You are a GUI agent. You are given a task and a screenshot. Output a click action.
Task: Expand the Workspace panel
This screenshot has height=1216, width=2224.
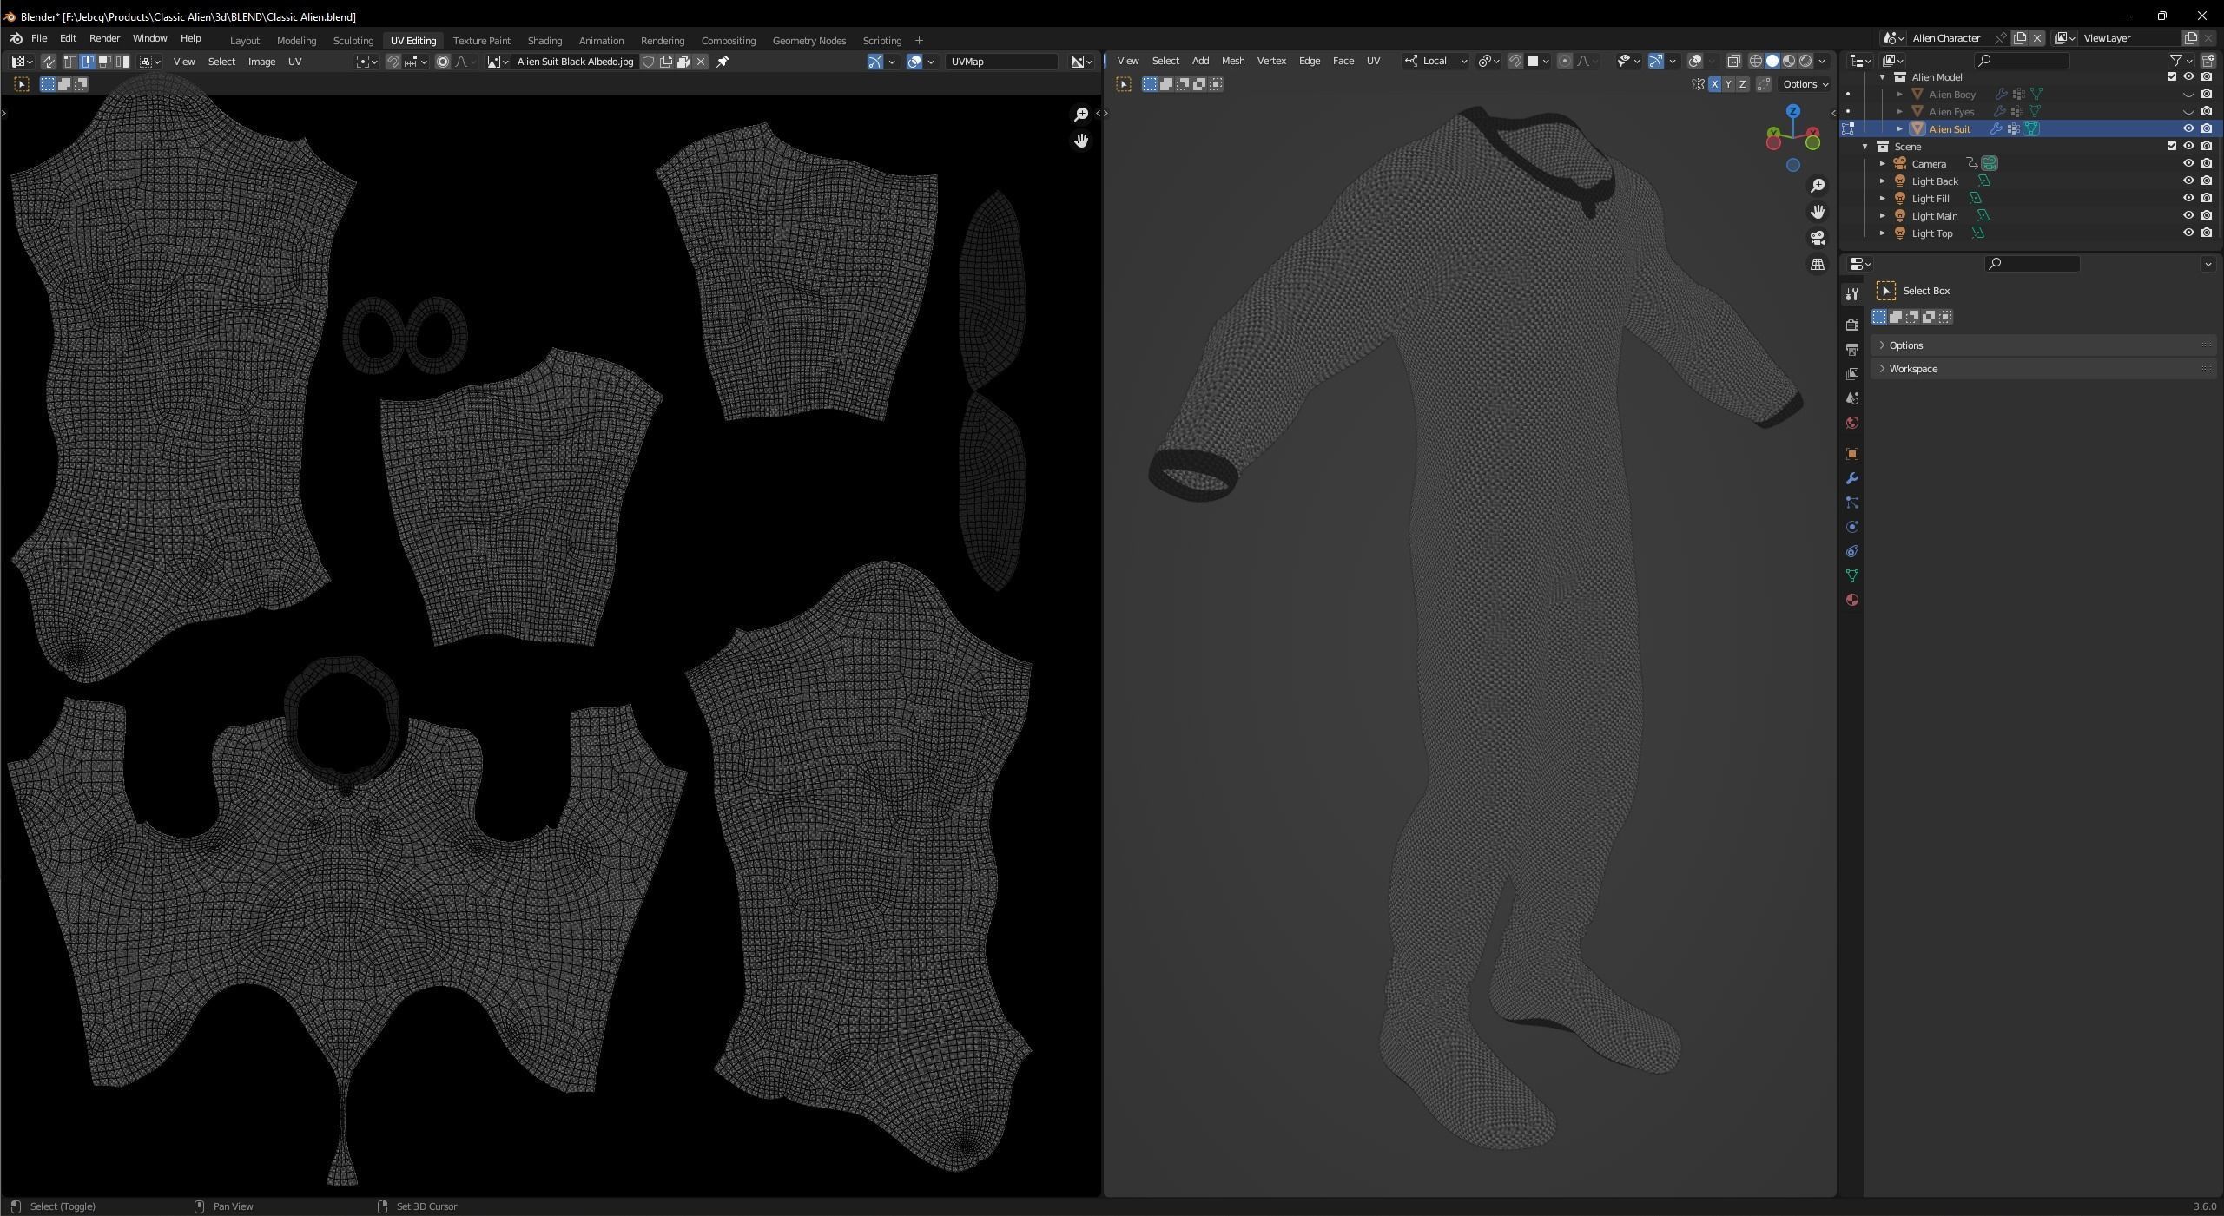1913,369
